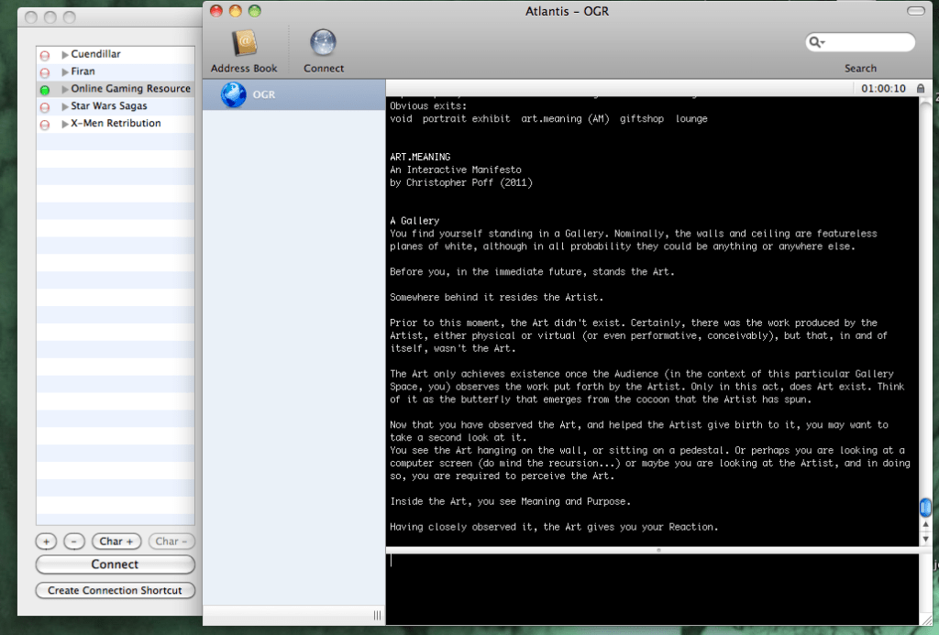Select the OGR globe icon in sidebar
939x635 pixels.
(x=234, y=94)
